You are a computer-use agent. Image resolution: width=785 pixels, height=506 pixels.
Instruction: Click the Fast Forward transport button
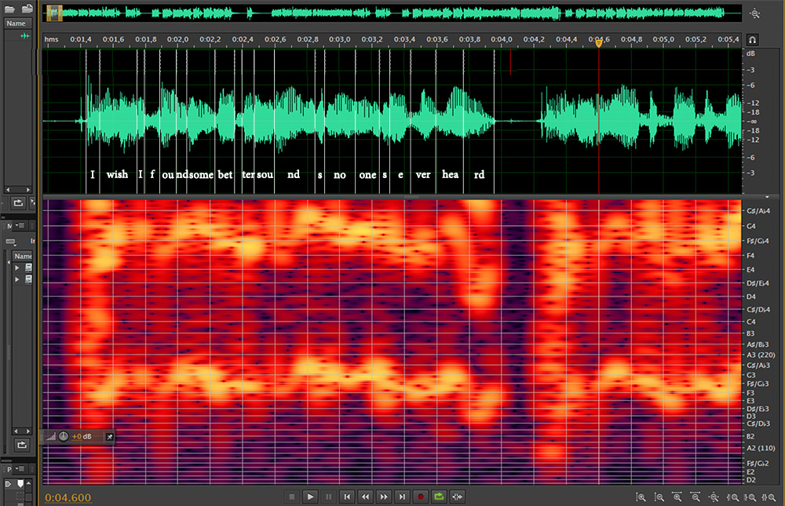(x=384, y=497)
